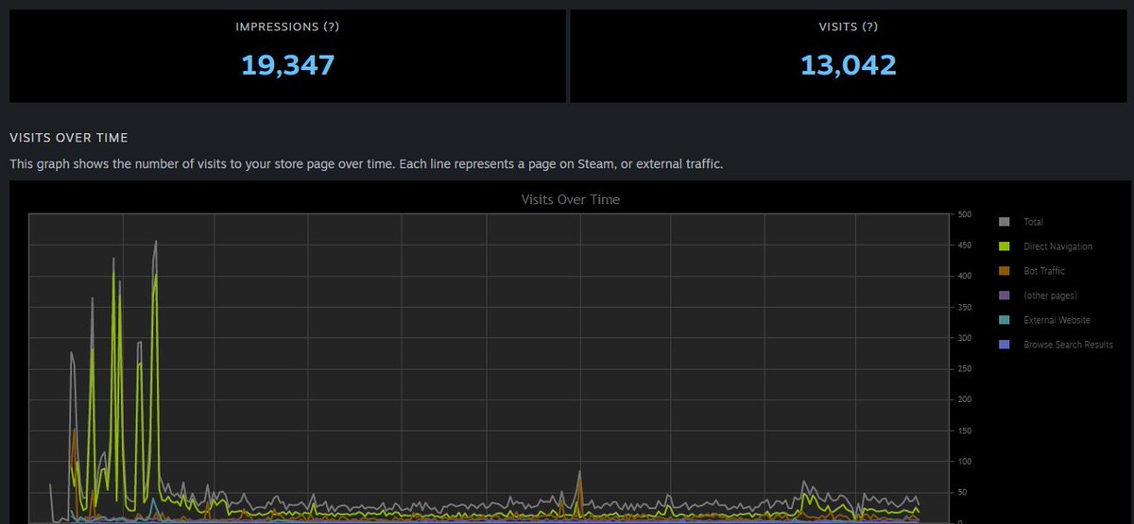1134x524 pixels.
Task: Click the IMPRESSIONS (?) help label
Action: (287, 26)
